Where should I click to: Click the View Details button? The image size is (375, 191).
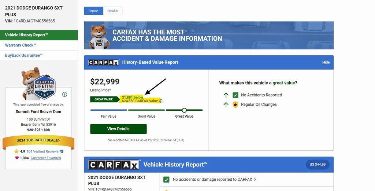pyautogui.click(x=118, y=129)
